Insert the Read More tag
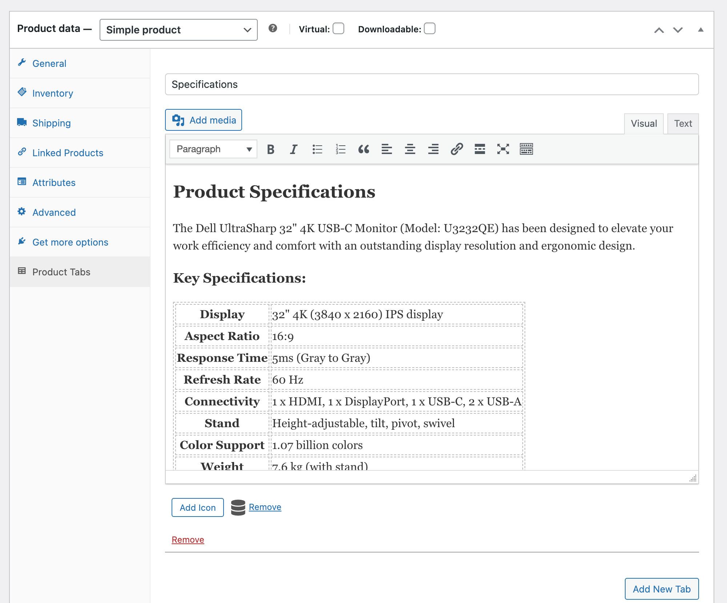 (x=479, y=149)
